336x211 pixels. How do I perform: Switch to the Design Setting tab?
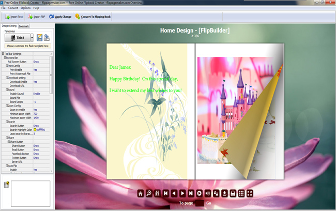tap(9, 26)
